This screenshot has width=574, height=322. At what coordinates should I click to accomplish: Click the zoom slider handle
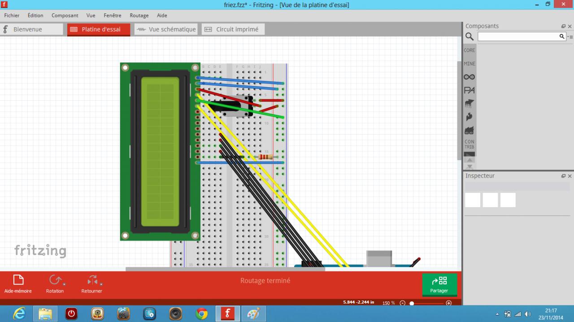click(x=412, y=303)
